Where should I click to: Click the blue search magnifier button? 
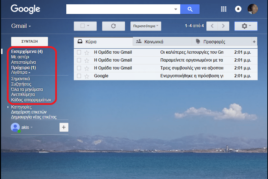190,9
